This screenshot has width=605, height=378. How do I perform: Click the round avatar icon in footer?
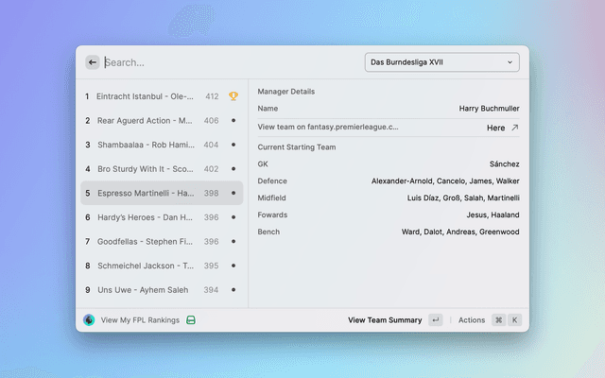tap(89, 320)
